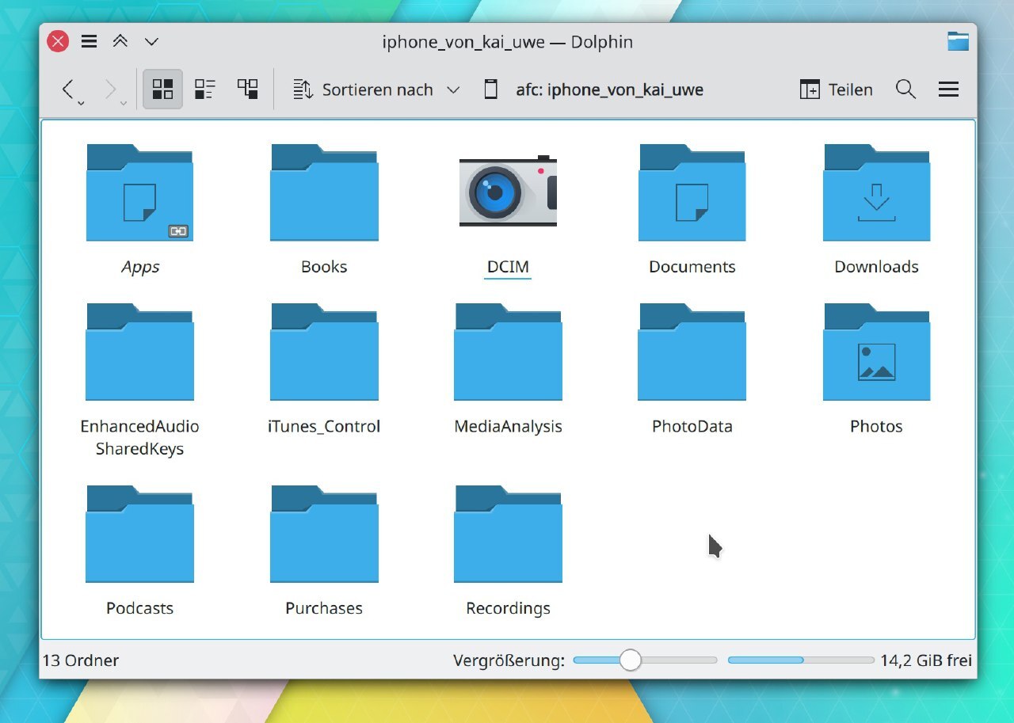Screen dimensions: 1014x723
Task: Click the Teilen split view button
Action: pos(836,89)
